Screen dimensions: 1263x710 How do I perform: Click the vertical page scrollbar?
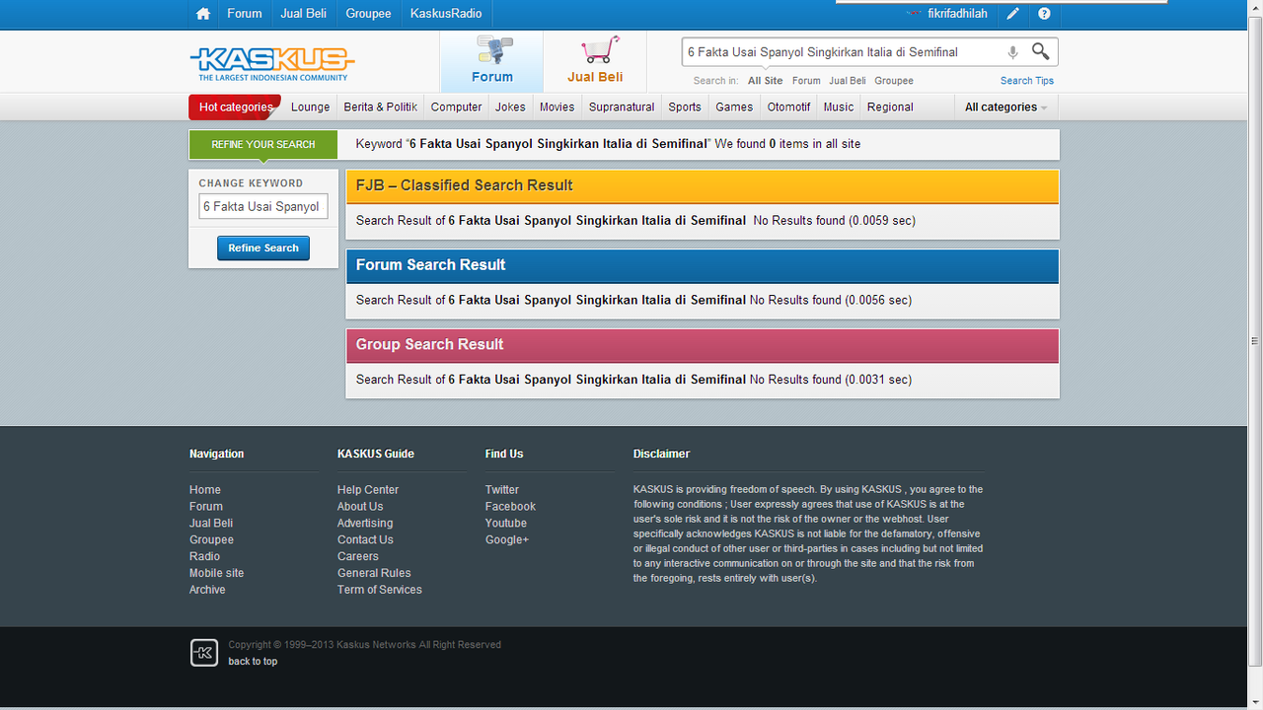[1254, 340]
